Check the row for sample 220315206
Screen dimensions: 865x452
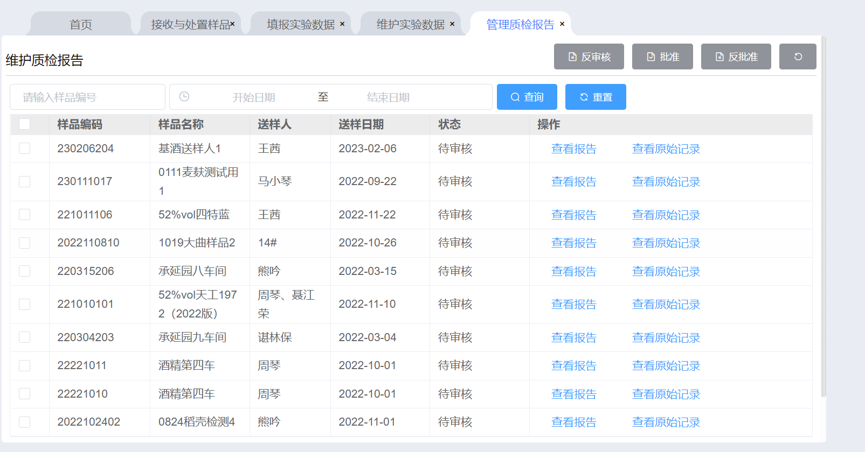24,271
